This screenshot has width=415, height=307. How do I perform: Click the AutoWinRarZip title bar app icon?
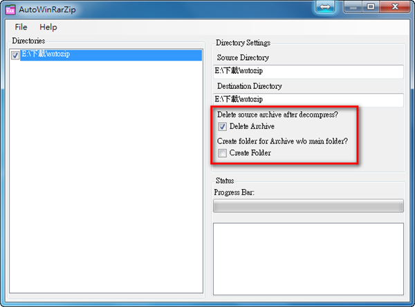[x=10, y=10]
